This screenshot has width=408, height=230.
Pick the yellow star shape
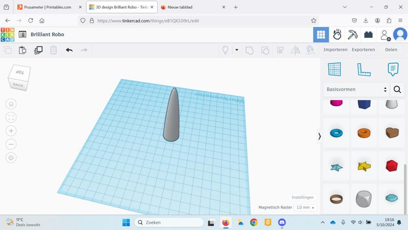[x=364, y=166]
